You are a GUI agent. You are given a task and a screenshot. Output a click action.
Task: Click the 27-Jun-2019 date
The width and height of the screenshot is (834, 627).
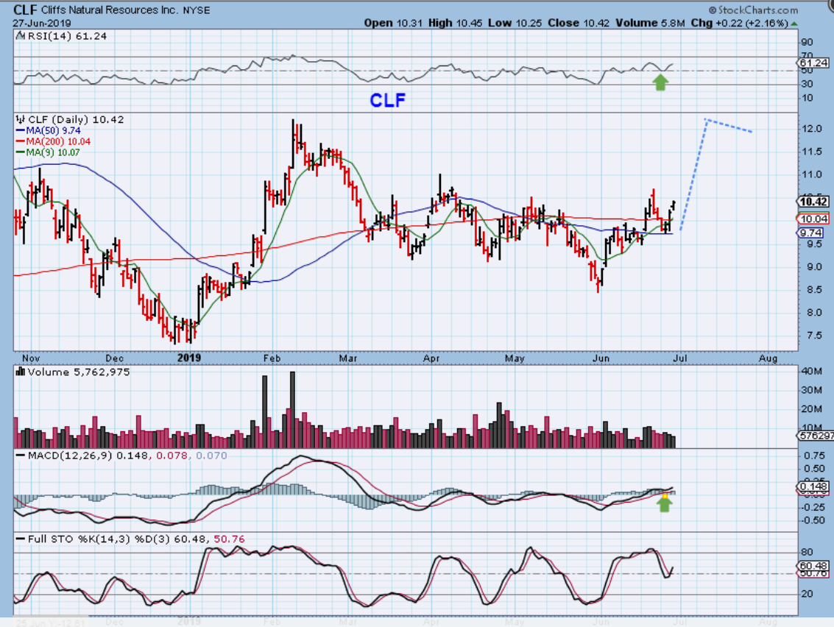pos(42,24)
